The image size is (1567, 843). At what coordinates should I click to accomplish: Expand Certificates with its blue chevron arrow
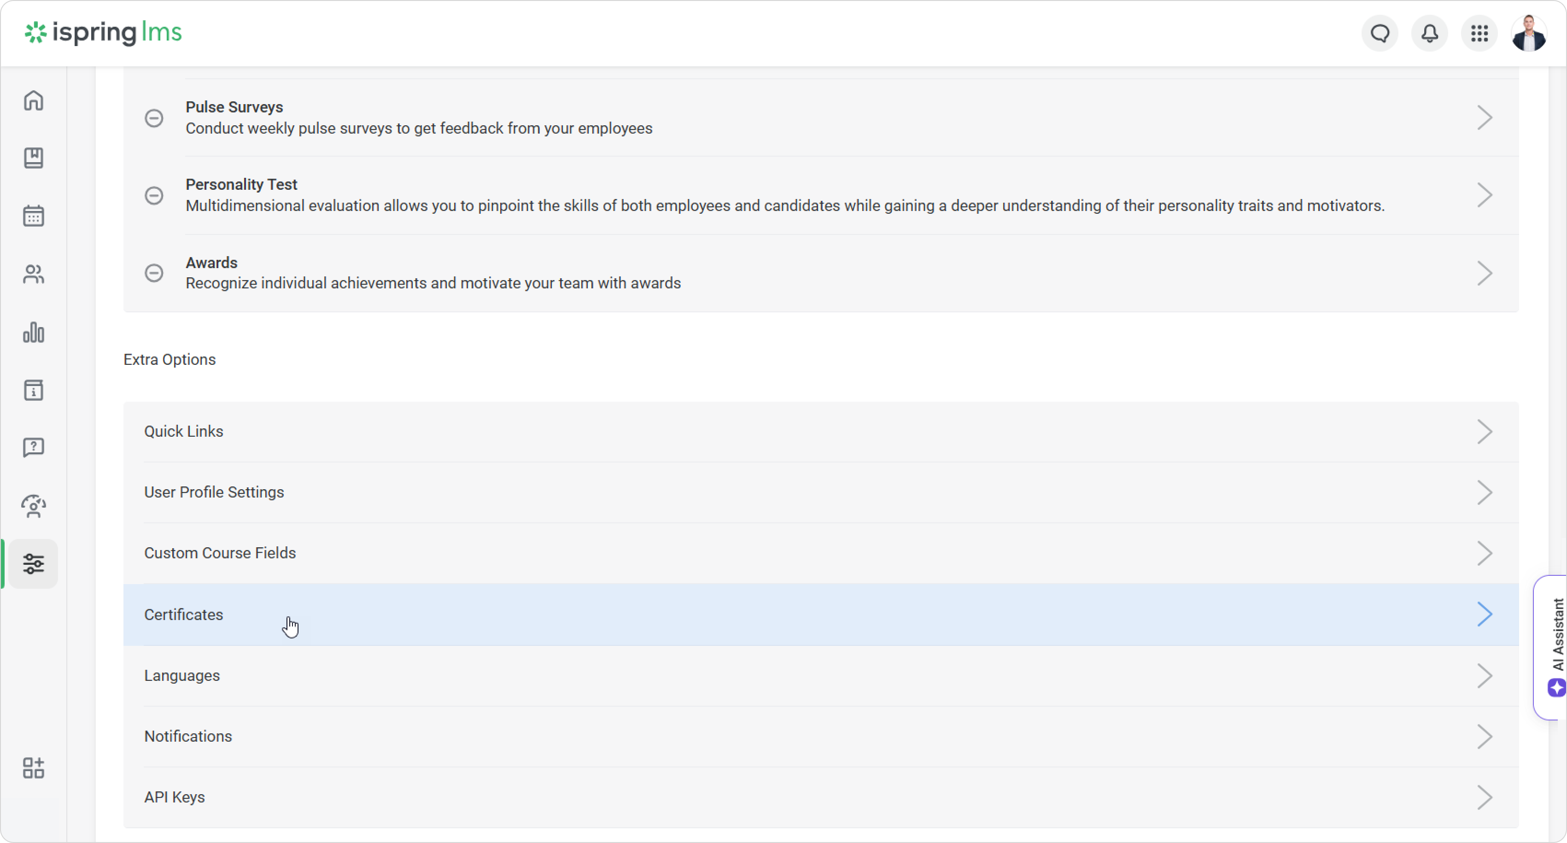pyautogui.click(x=1485, y=615)
